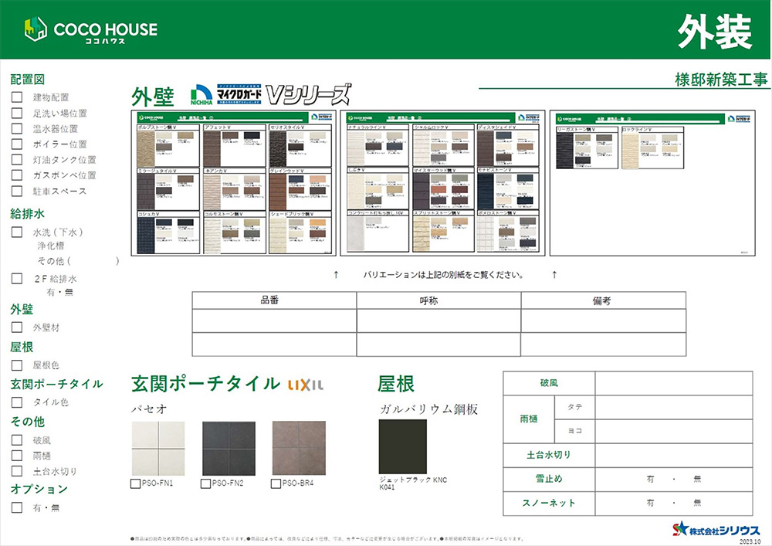
Task: Click the Vシリーズ title logo
Action: click(x=308, y=94)
